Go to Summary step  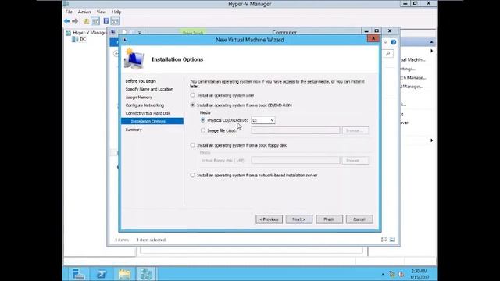point(134,130)
